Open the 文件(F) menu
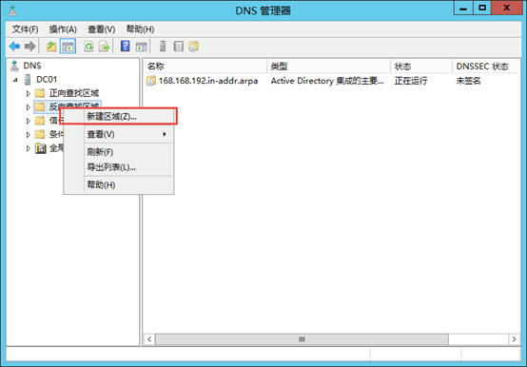The image size is (527, 367). [x=25, y=29]
